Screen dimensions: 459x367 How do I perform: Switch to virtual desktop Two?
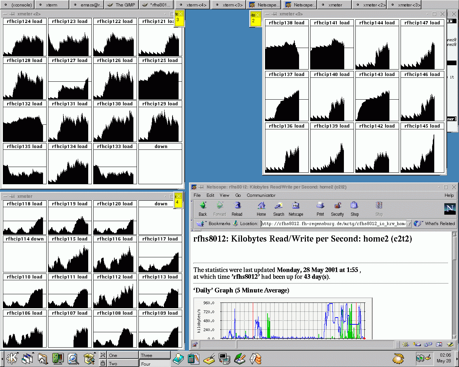pyautogui.click(x=122, y=363)
